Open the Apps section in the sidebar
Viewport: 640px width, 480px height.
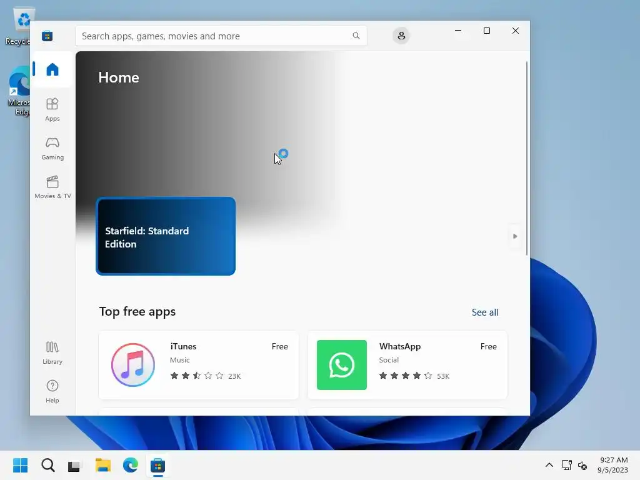pos(52,109)
